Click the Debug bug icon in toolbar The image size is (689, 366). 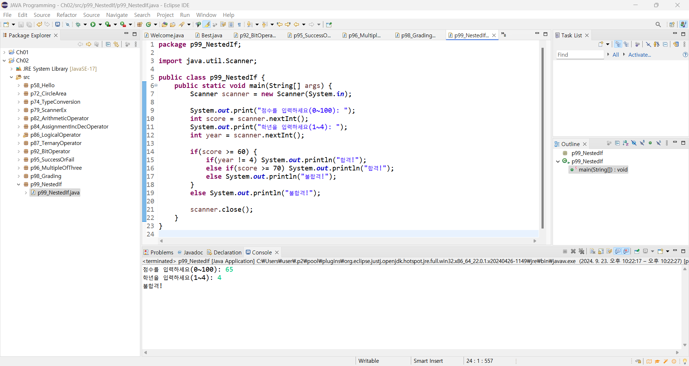pyautogui.click(x=78, y=24)
